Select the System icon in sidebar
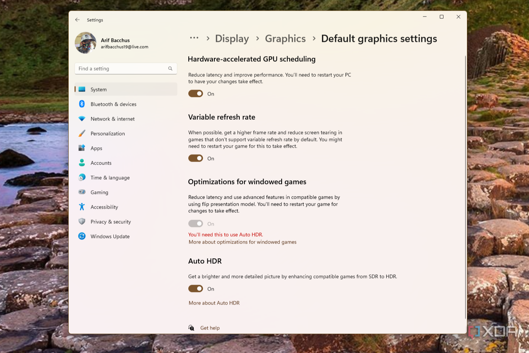Screen dimensions: 529x353 pyautogui.click(x=81, y=89)
